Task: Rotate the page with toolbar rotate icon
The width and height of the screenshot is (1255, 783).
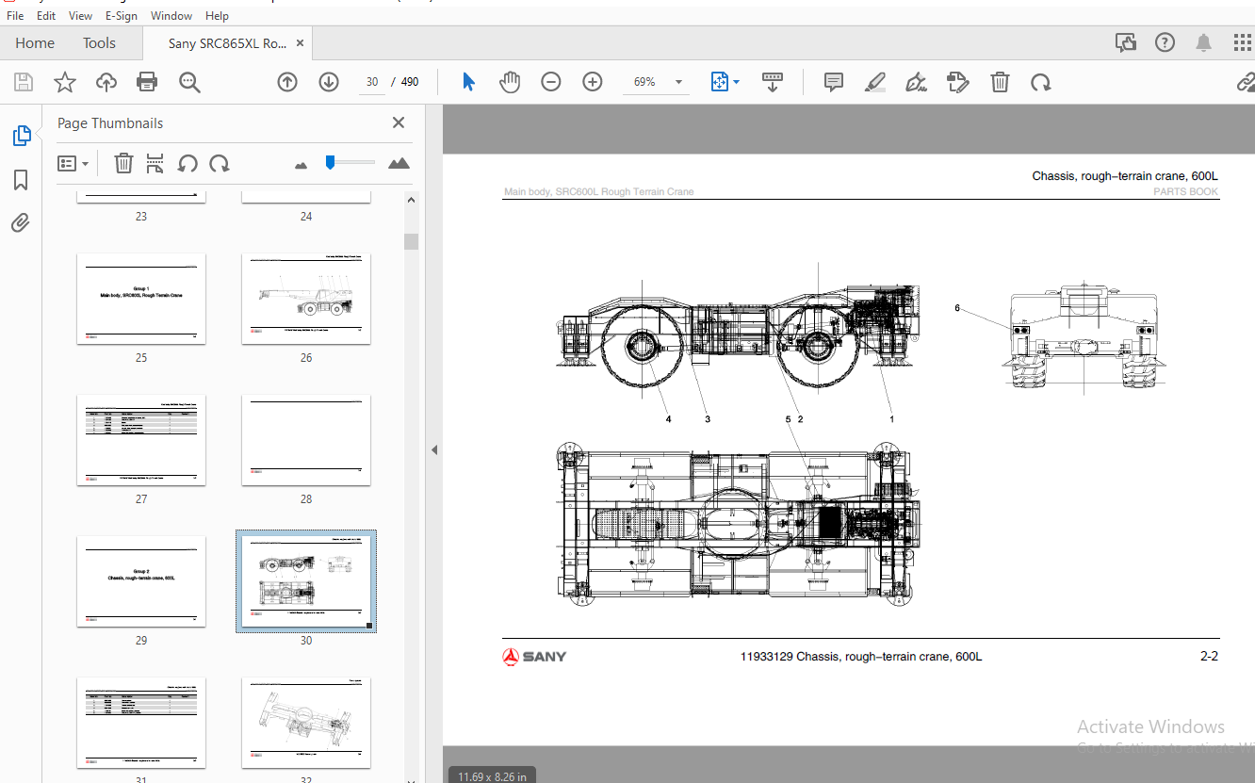Action: (x=1040, y=82)
